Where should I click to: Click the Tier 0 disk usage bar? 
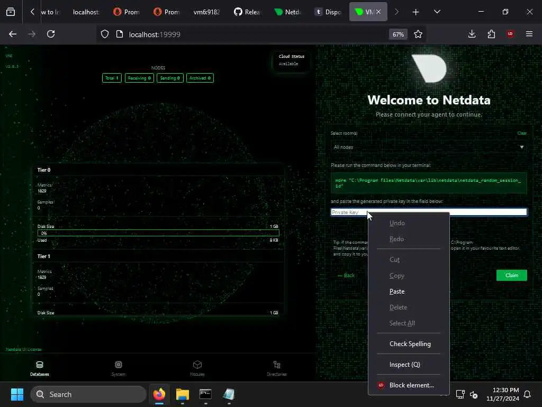158,233
